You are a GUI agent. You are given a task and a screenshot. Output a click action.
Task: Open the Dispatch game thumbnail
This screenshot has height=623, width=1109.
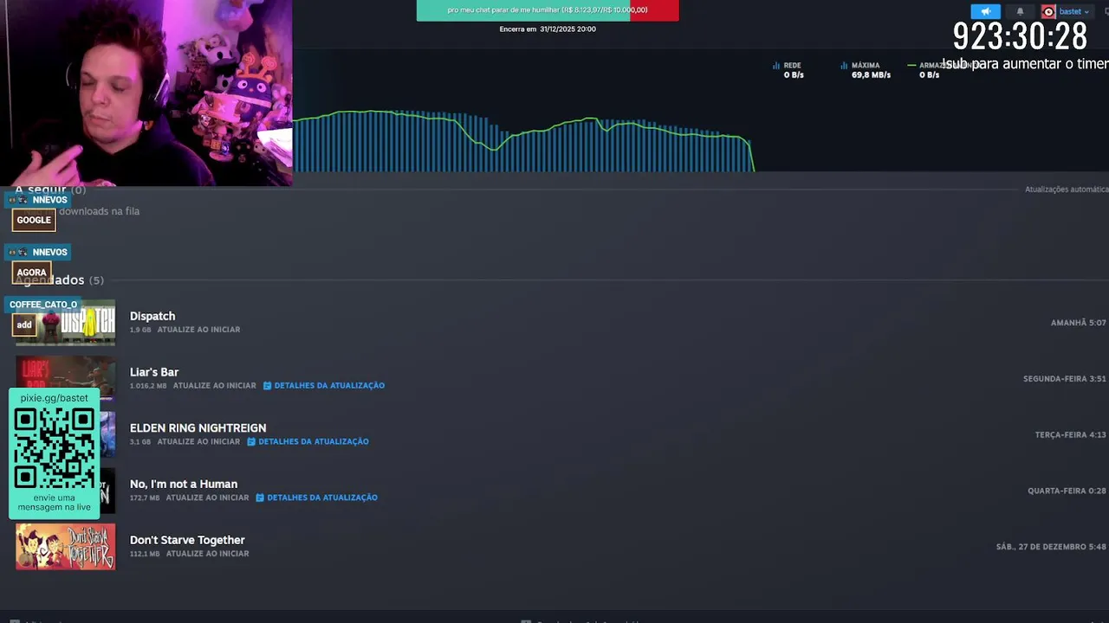click(x=65, y=323)
